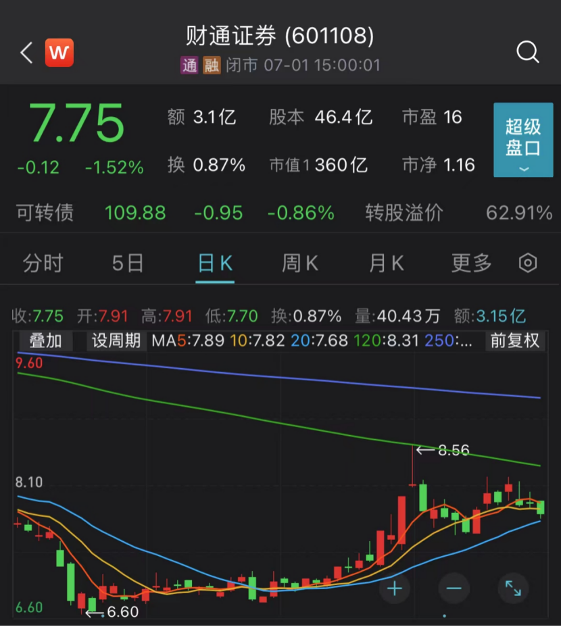Tap the MA20:7.68 indicator label
This screenshot has height=627, width=561.
coord(319,341)
